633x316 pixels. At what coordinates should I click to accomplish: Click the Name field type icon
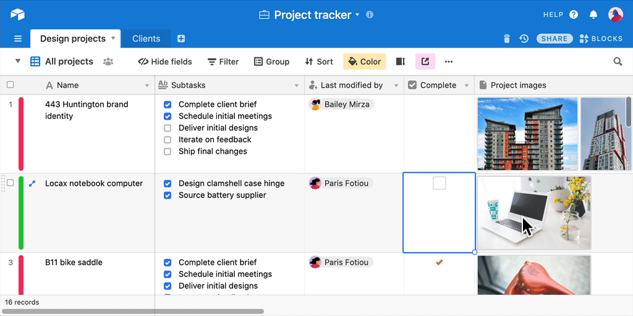(49, 85)
